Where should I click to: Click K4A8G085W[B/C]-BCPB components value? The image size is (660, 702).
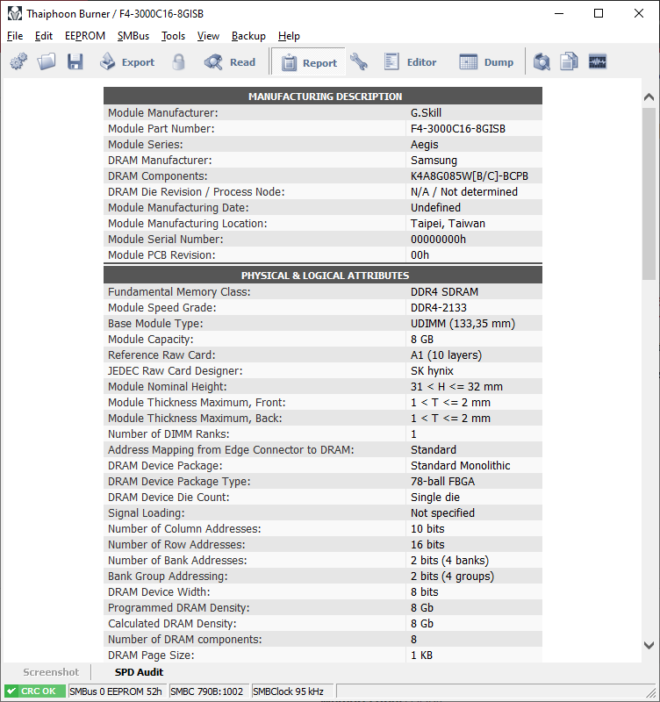tap(470, 176)
